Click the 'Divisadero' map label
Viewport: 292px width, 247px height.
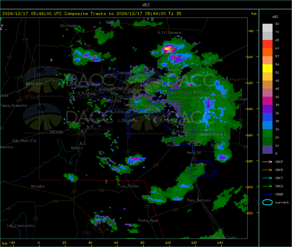coord(70,26)
